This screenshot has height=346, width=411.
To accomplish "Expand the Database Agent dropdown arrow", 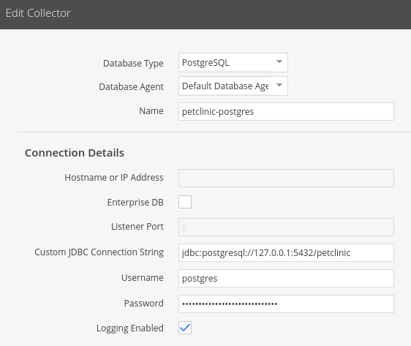I will click(x=279, y=85).
